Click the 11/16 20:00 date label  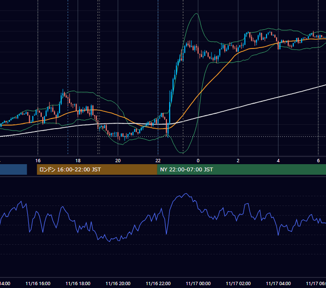pos(118,284)
